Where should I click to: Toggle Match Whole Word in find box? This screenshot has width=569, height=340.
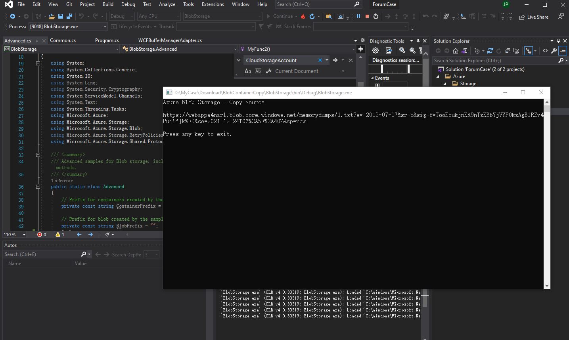click(259, 71)
